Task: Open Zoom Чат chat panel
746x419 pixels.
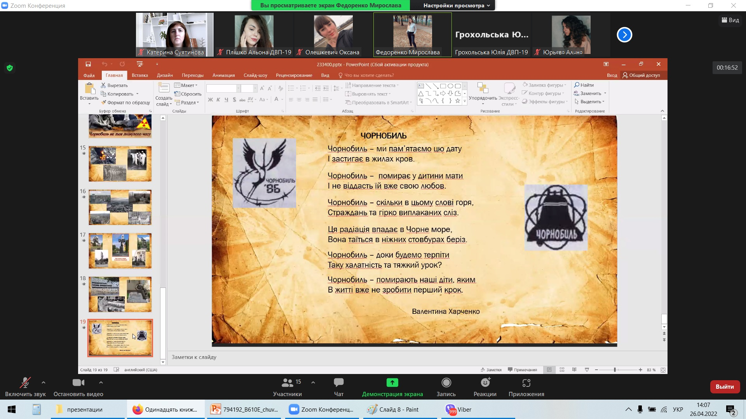Action: click(338, 387)
